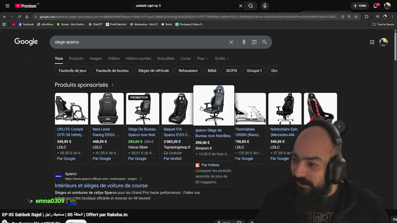
Task: Open the Siège De Bureau Sparco Icon Noir link
Action: [x=142, y=132]
